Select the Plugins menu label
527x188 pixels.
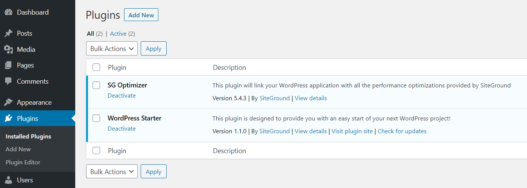pos(27,119)
